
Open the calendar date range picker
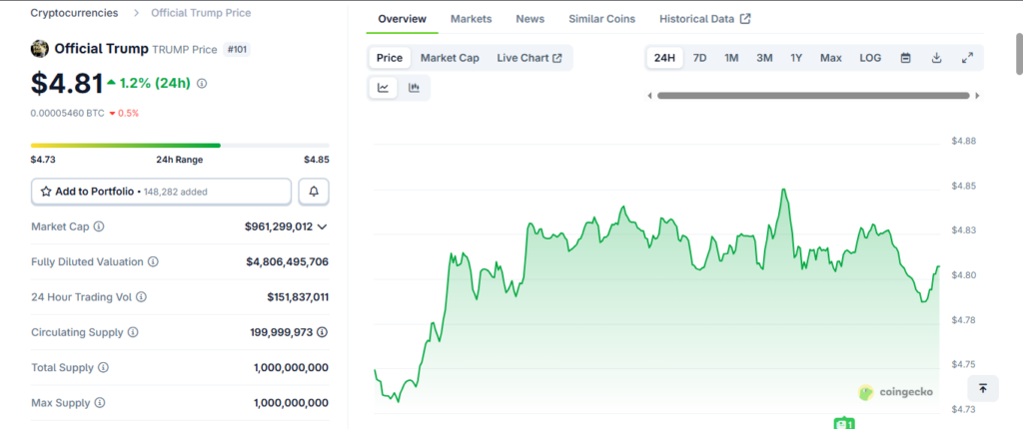click(905, 58)
